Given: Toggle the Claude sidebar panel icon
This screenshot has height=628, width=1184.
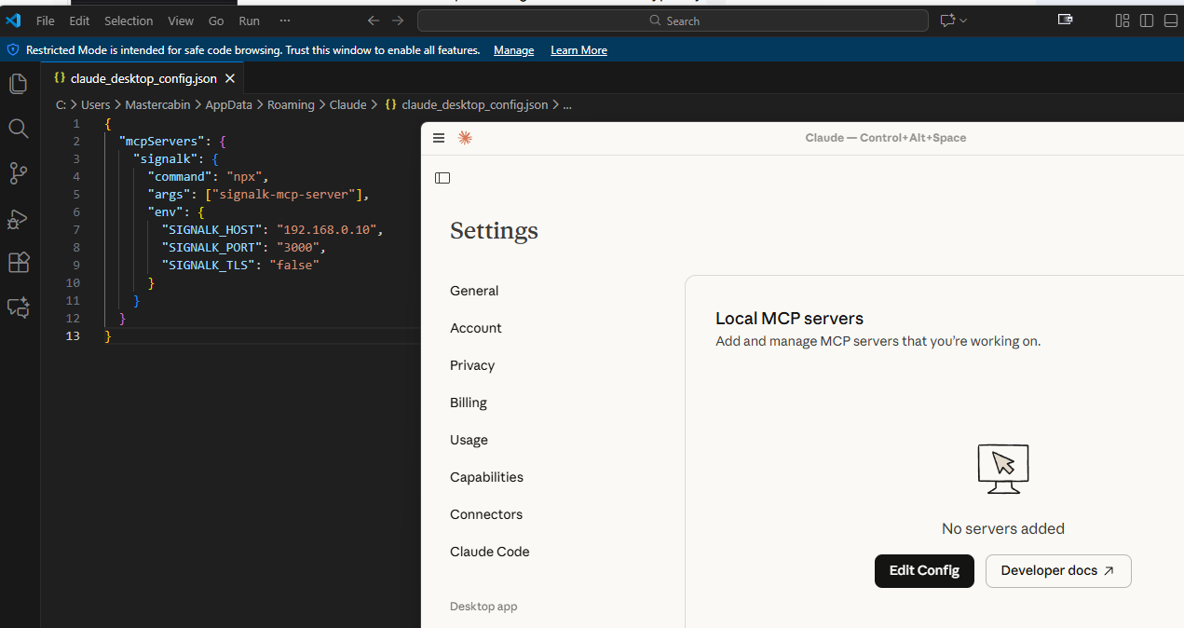Looking at the screenshot, I should pyautogui.click(x=442, y=178).
